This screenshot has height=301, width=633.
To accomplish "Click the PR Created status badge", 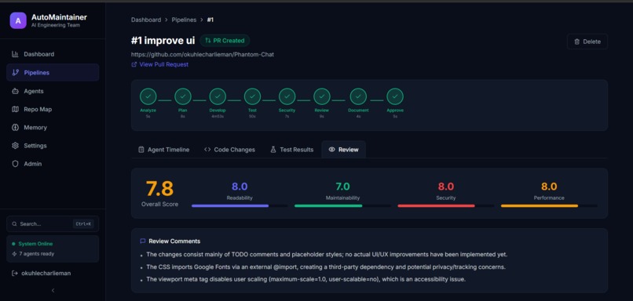I will [225, 40].
